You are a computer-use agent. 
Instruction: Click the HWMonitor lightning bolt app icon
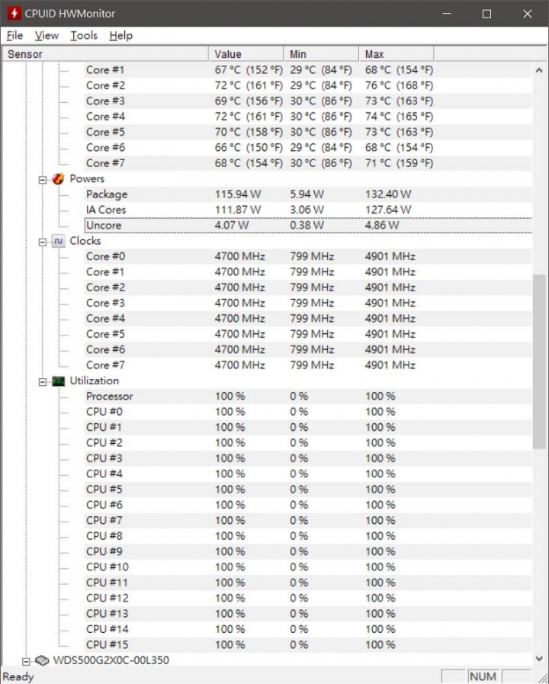(x=14, y=13)
